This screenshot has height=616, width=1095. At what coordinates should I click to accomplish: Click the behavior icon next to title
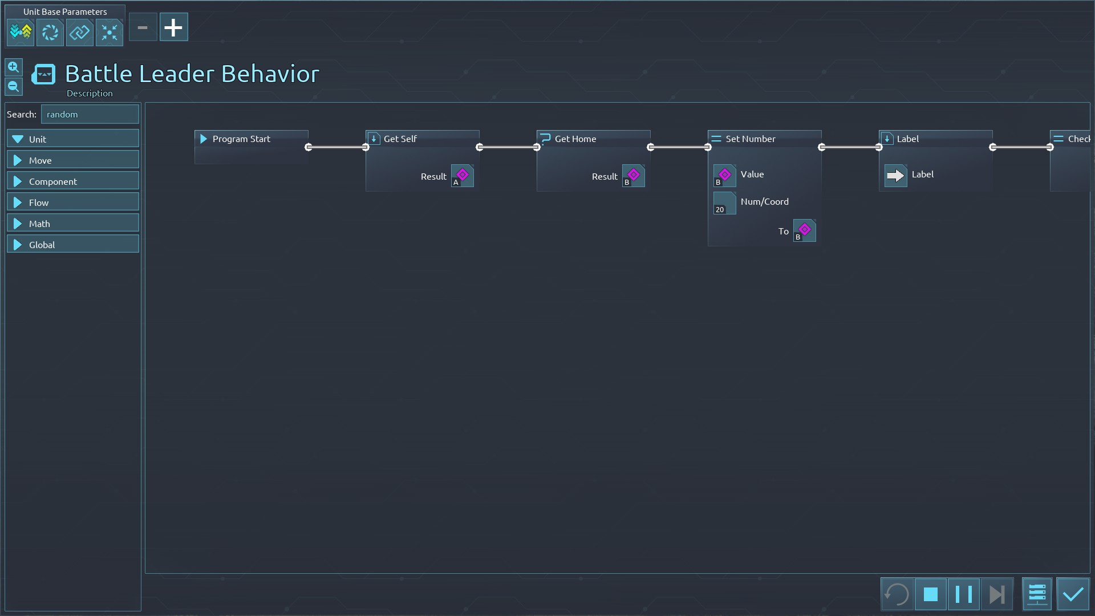click(44, 74)
